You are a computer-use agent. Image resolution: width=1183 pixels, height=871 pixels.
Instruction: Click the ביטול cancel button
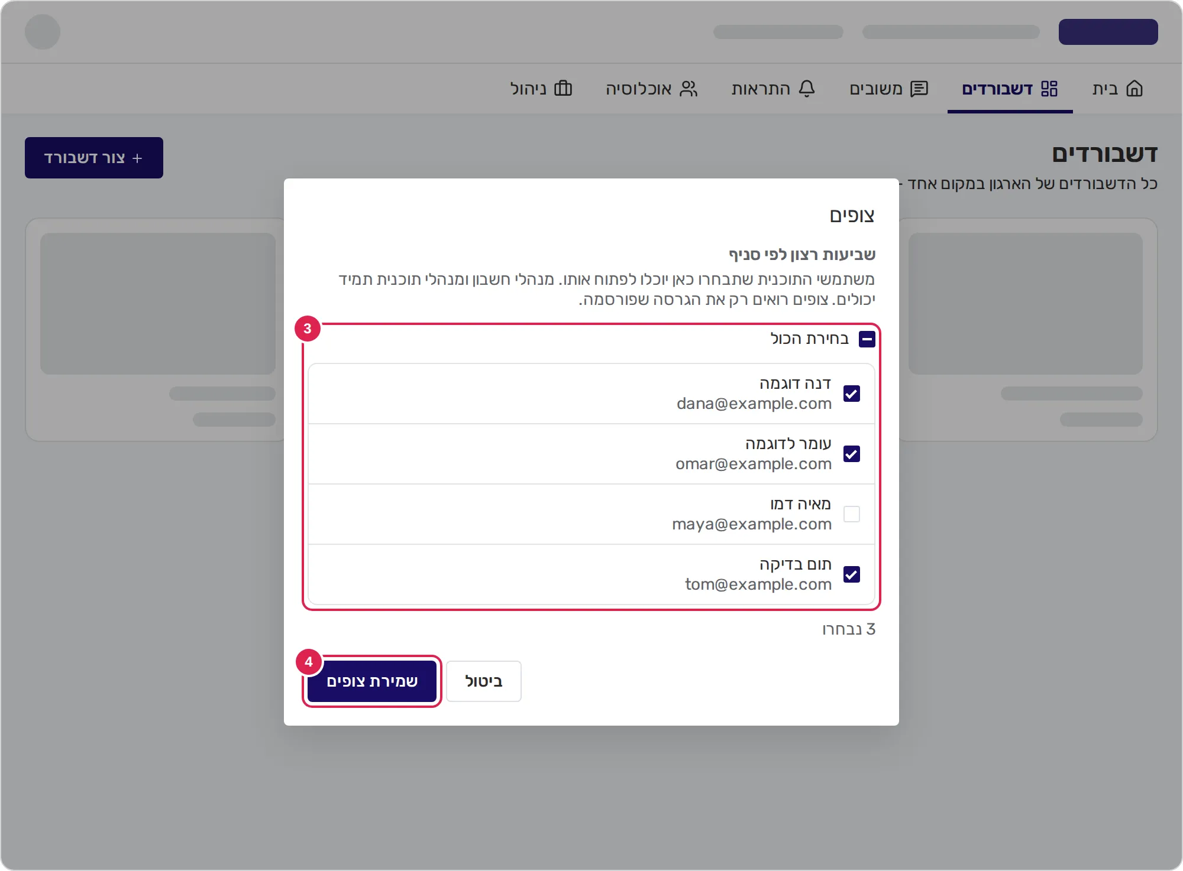pyautogui.click(x=484, y=681)
